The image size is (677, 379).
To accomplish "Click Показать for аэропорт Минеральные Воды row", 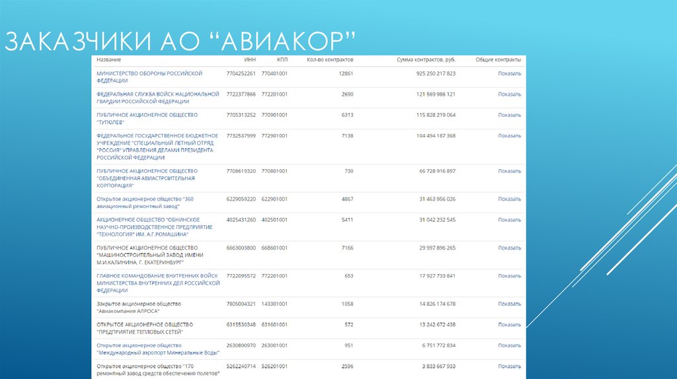I will (510, 345).
